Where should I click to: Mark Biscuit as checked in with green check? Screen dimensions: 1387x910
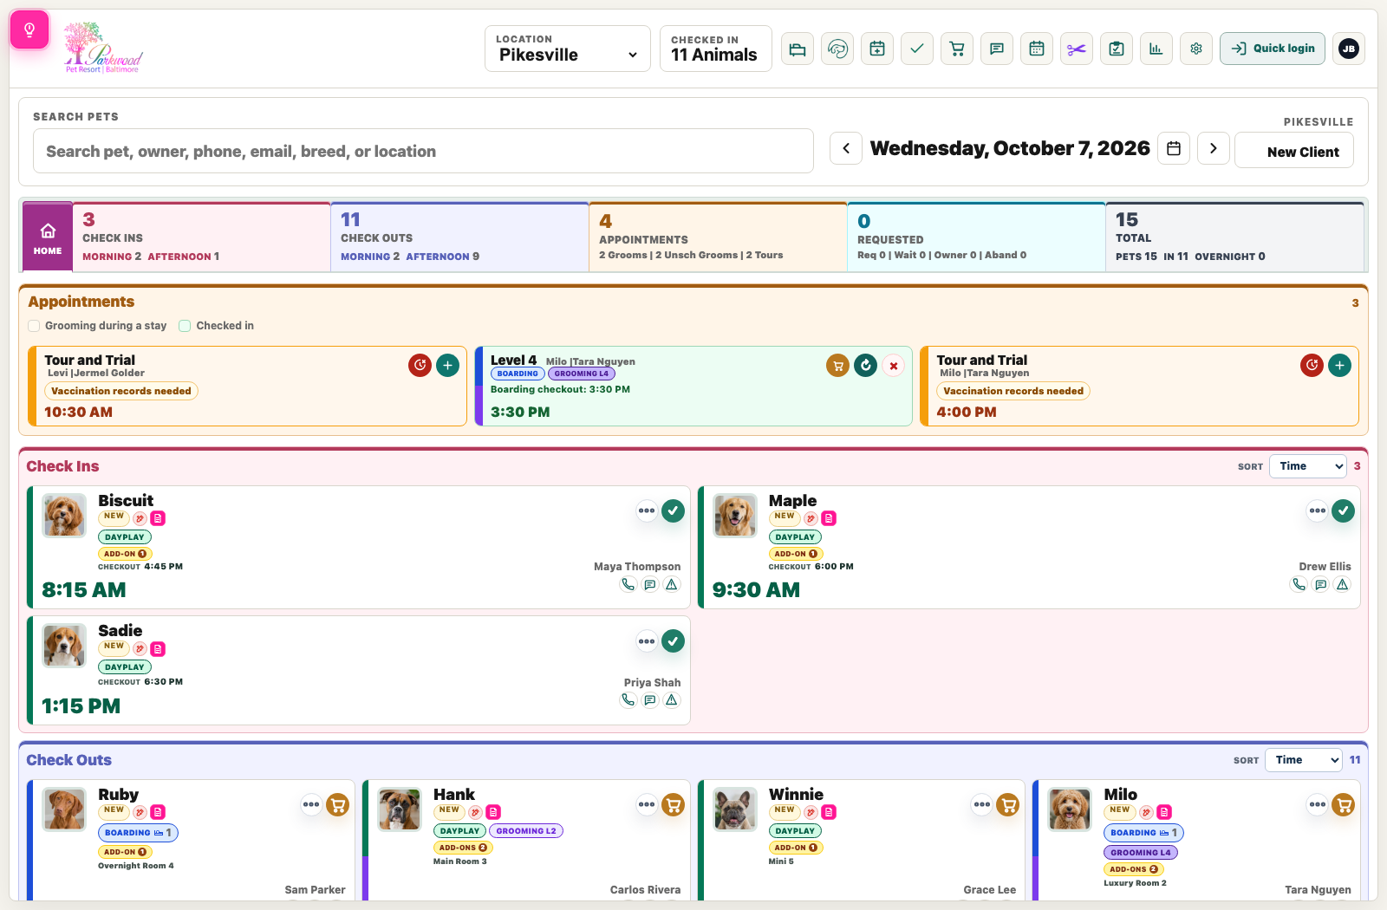674,511
